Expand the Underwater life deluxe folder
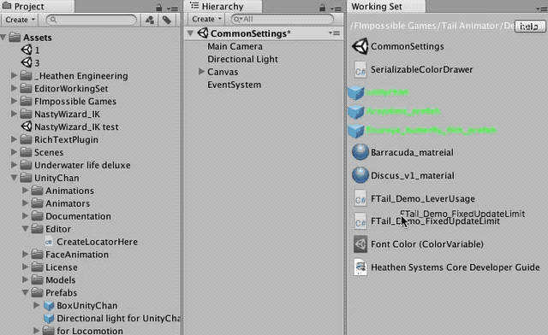 (14, 165)
